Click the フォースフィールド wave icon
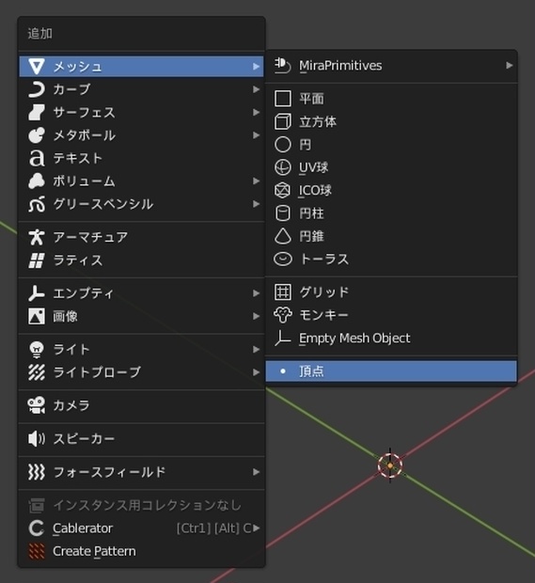The height and width of the screenshot is (583, 535). tap(37, 472)
